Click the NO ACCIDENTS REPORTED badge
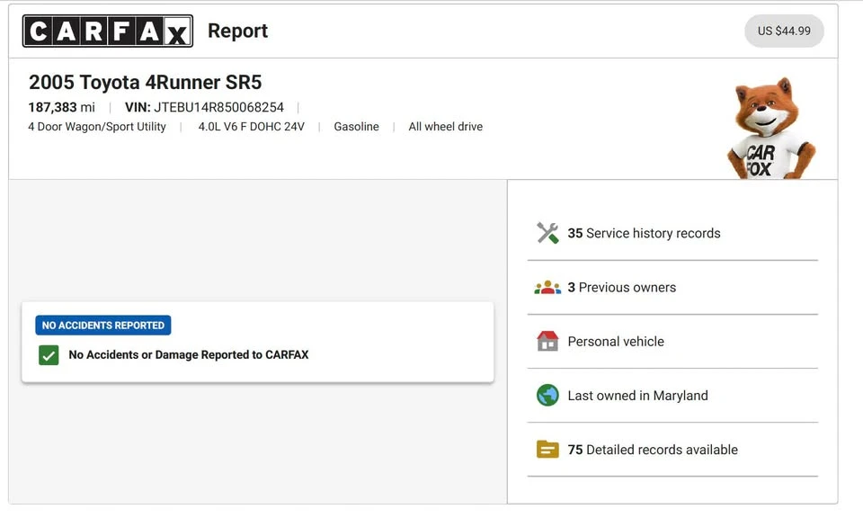The height and width of the screenshot is (518, 863). click(x=102, y=326)
